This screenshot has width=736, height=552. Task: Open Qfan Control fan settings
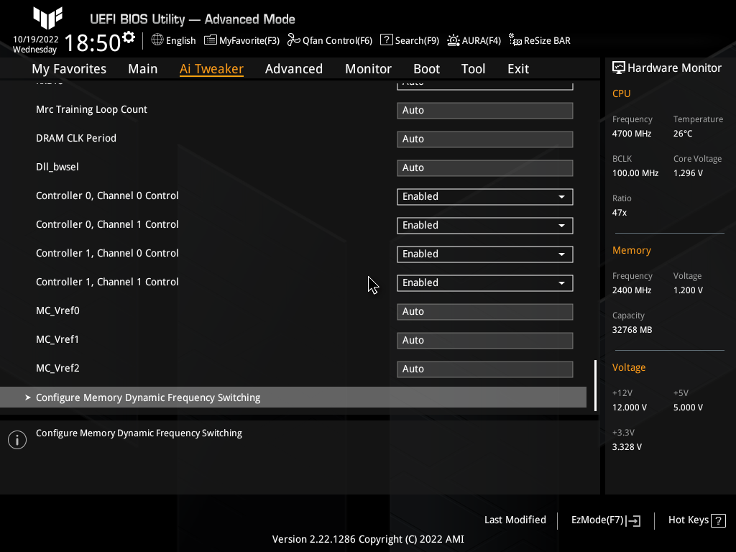click(329, 40)
